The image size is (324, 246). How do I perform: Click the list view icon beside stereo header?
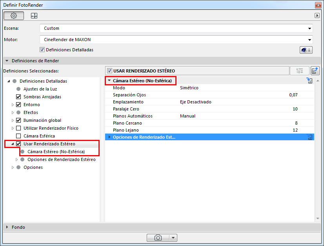point(300,71)
